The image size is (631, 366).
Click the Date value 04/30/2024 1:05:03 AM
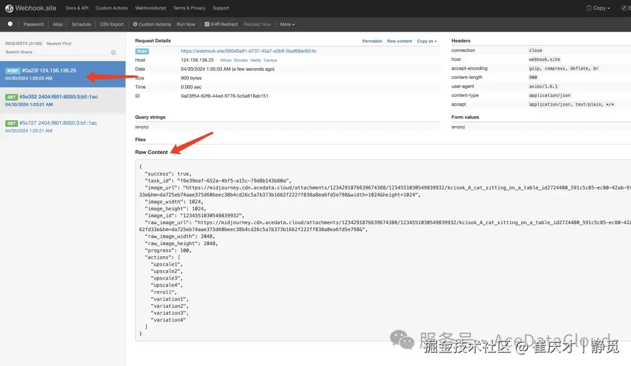point(227,69)
